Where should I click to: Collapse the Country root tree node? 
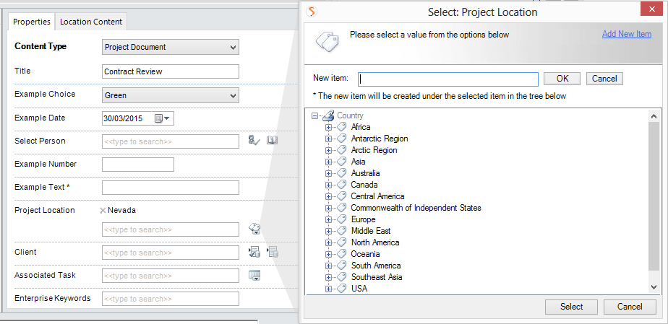(314, 115)
